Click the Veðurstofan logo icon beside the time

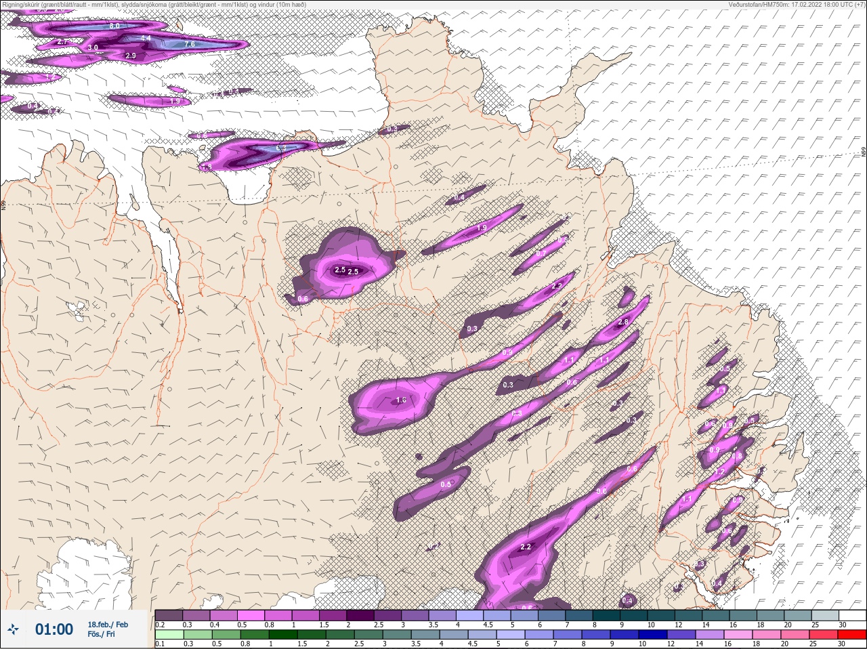(x=13, y=629)
